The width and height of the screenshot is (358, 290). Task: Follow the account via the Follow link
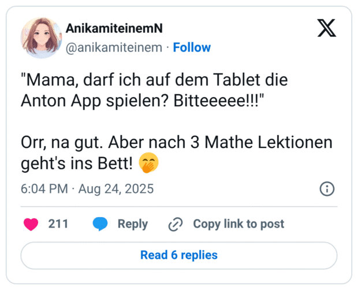[x=192, y=47]
